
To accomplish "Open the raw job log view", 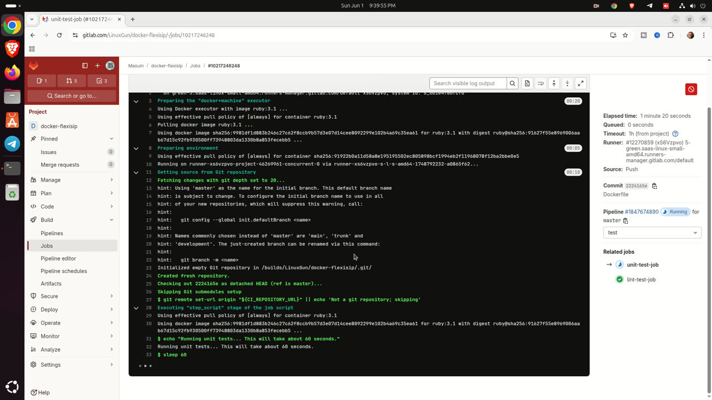I will click(x=527, y=83).
